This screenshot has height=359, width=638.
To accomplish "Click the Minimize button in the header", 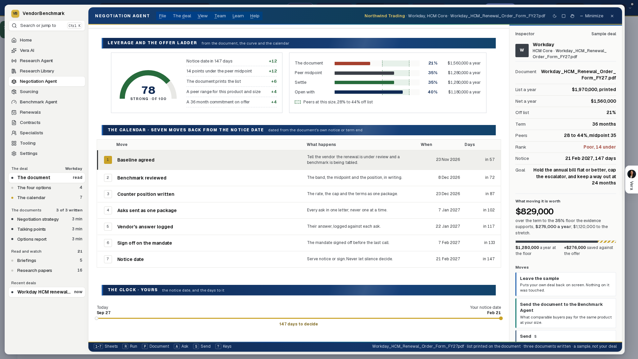I will [591, 16].
